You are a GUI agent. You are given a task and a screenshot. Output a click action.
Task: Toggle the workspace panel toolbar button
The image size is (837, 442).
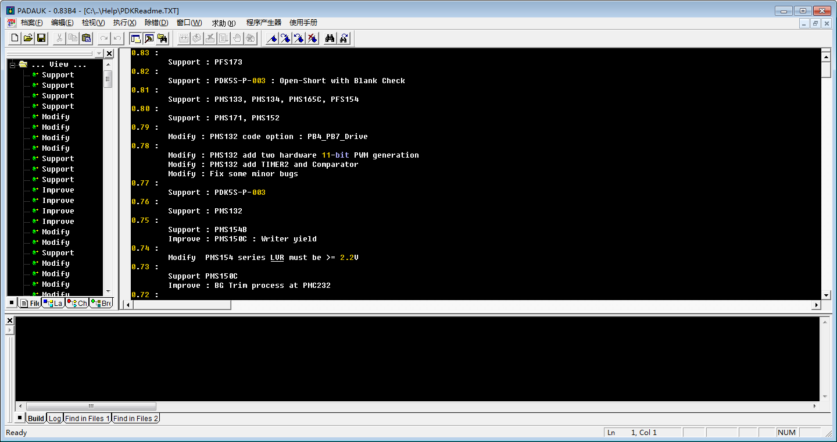(x=135, y=38)
